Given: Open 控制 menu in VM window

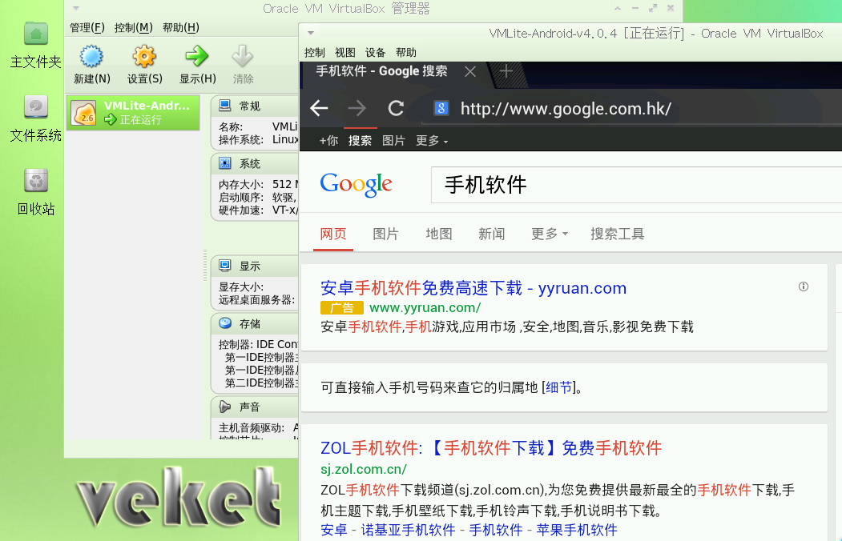Looking at the screenshot, I should coord(315,53).
